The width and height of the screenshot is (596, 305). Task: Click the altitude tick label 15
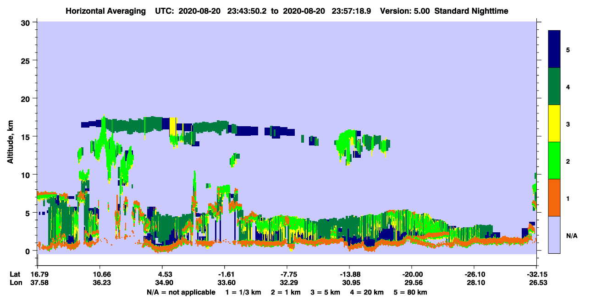coord(27,137)
